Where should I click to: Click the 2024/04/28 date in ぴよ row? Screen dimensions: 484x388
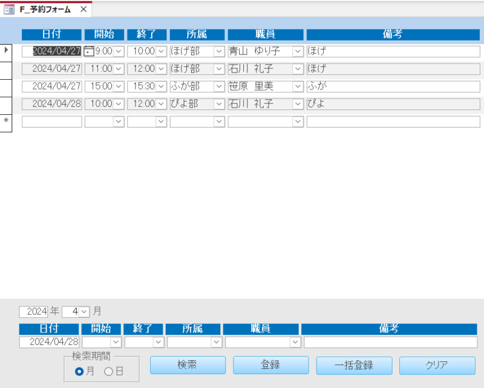[x=52, y=104]
